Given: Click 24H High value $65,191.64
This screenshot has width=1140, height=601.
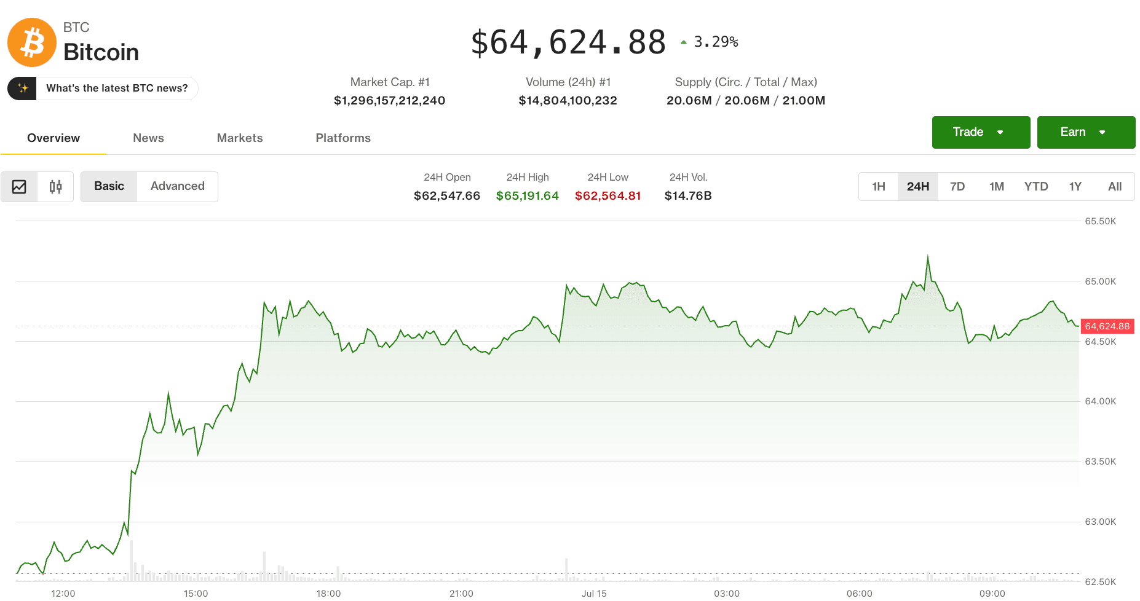Looking at the screenshot, I should pos(528,196).
